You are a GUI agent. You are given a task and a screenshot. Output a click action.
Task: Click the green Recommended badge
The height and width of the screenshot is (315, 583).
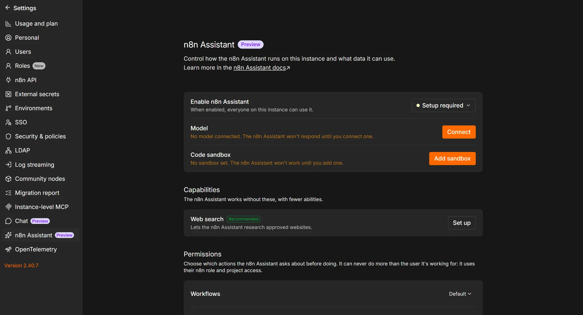244,219
